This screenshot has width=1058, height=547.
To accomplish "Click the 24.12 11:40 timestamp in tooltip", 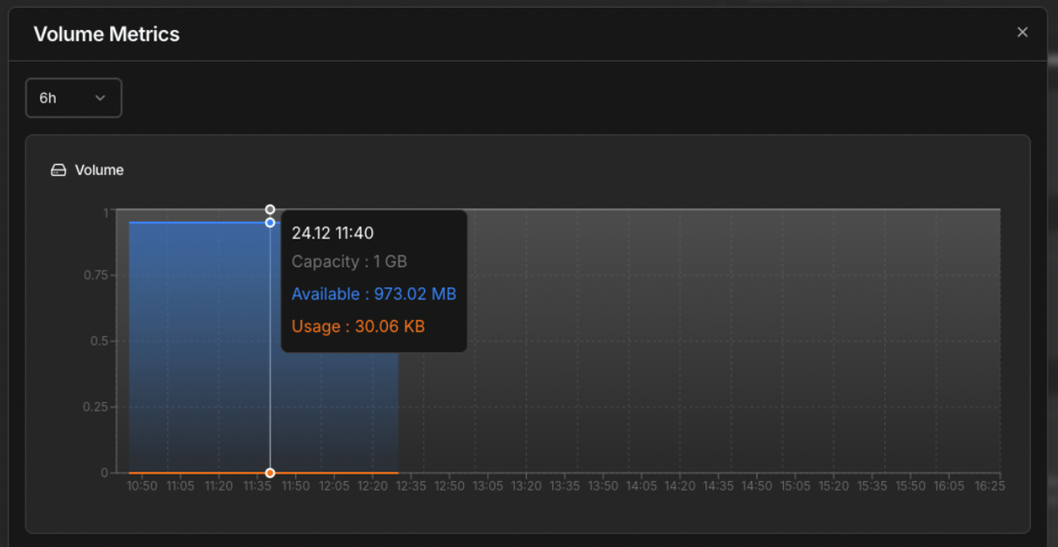I will [332, 233].
